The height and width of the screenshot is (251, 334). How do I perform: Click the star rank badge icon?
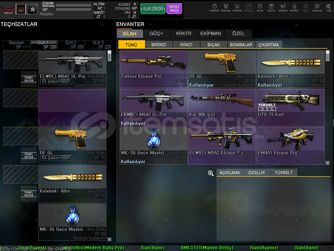point(33,9)
